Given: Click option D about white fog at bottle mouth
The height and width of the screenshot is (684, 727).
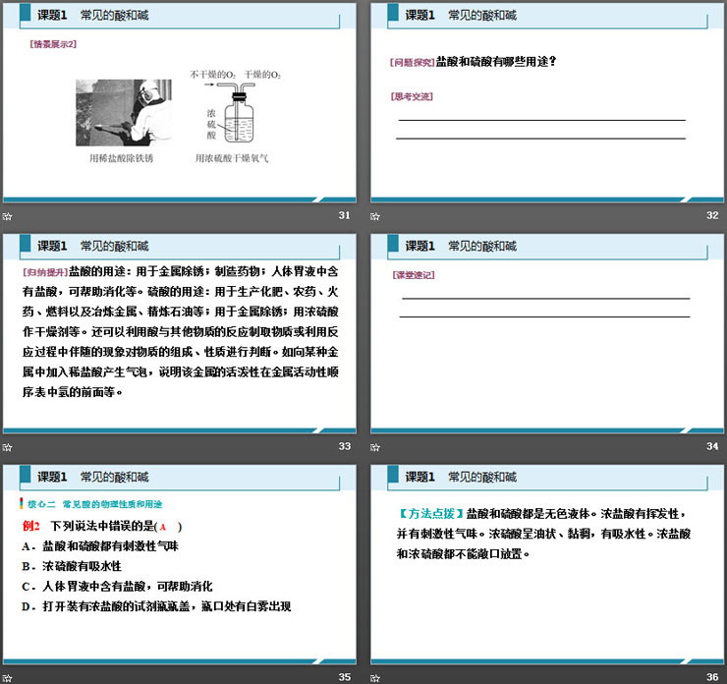Looking at the screenshot, I should 156,606.
